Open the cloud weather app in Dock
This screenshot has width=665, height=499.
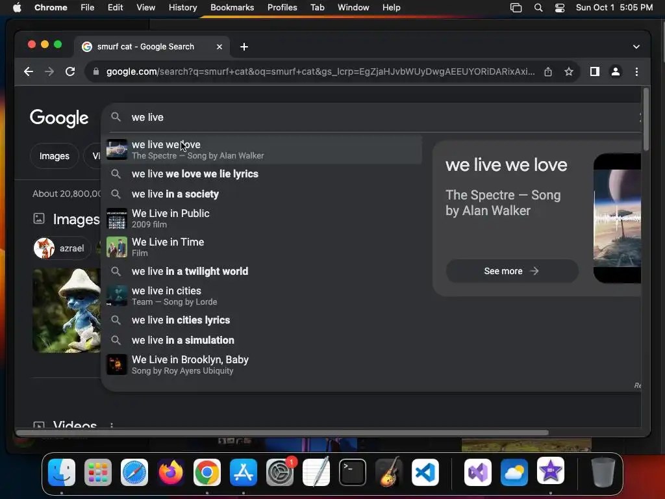tap(514, 472)
